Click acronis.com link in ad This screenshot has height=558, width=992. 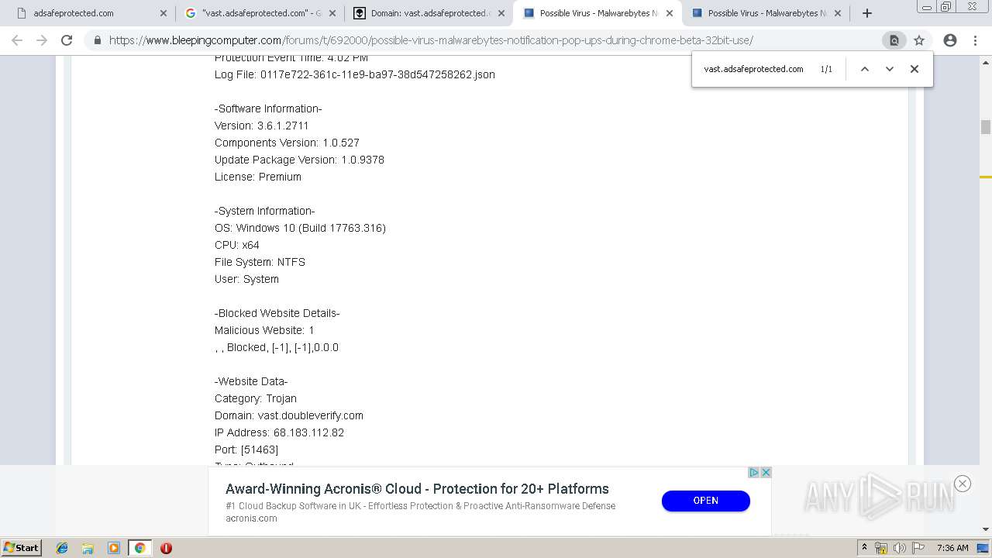point(251,518)
